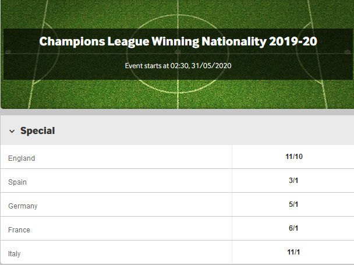Click the France selection label
The image size is (354, 265).
19,229
